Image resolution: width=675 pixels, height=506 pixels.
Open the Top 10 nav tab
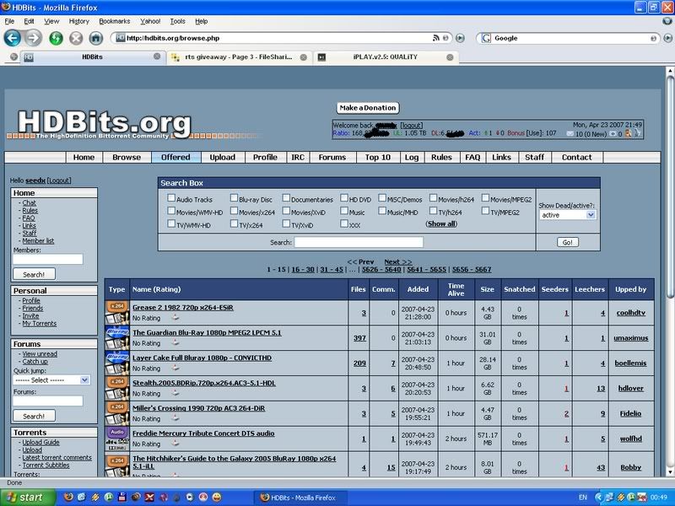(x=377, y=158)
